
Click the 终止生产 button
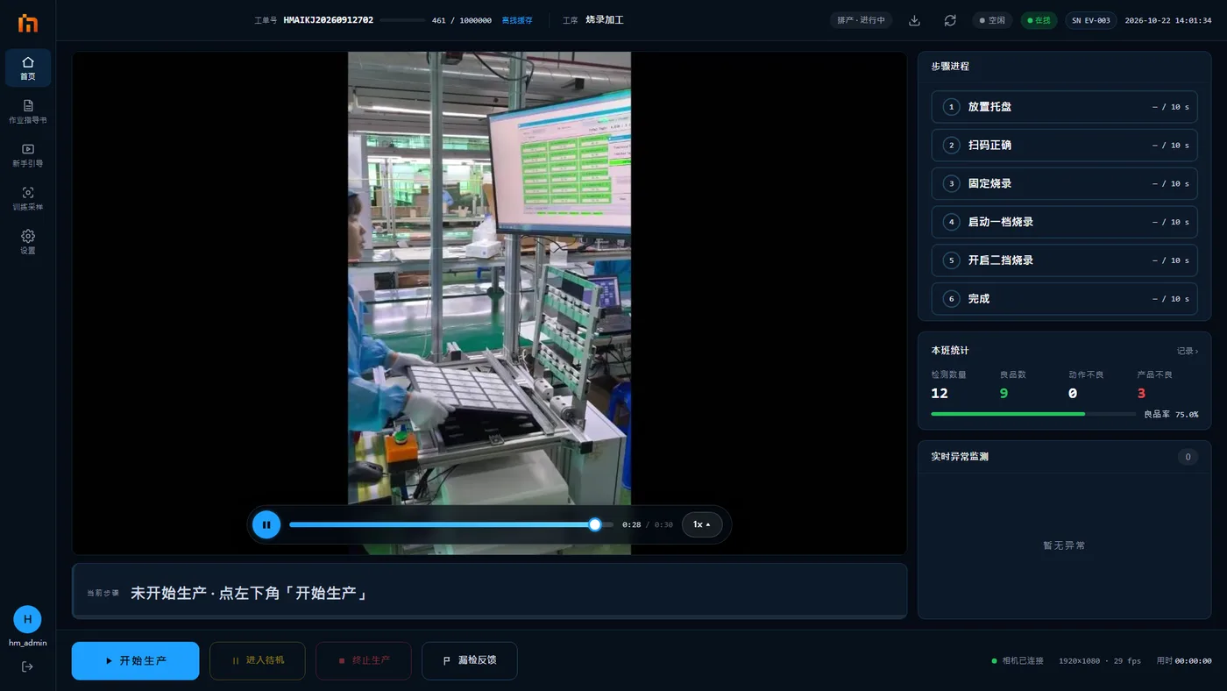click(364, 660)
